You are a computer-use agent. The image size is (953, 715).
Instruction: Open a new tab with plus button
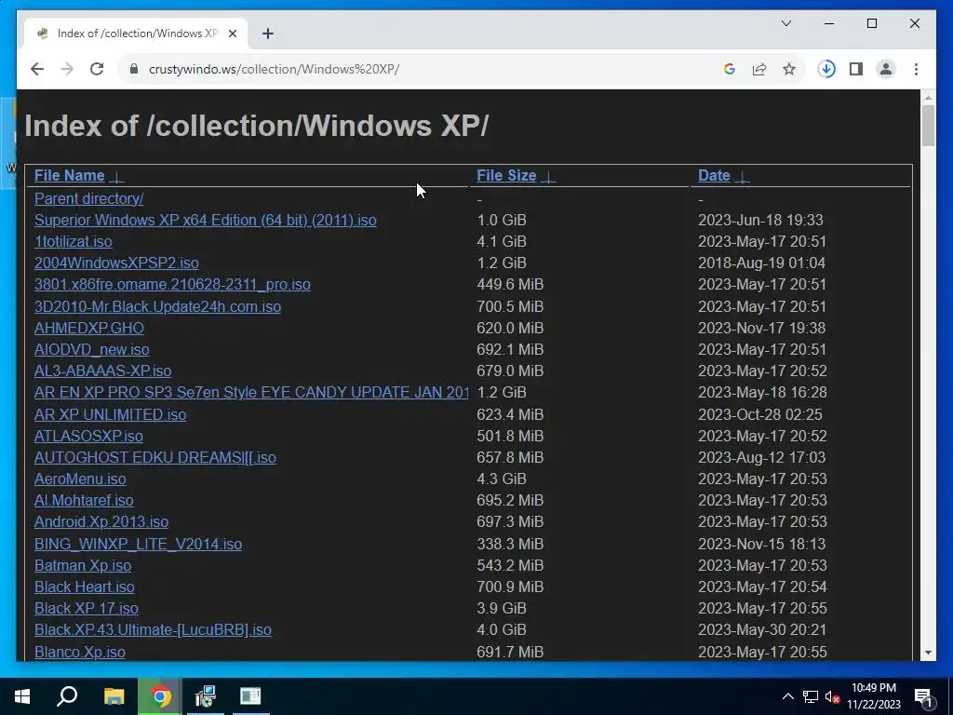click(x=267, y=34)
